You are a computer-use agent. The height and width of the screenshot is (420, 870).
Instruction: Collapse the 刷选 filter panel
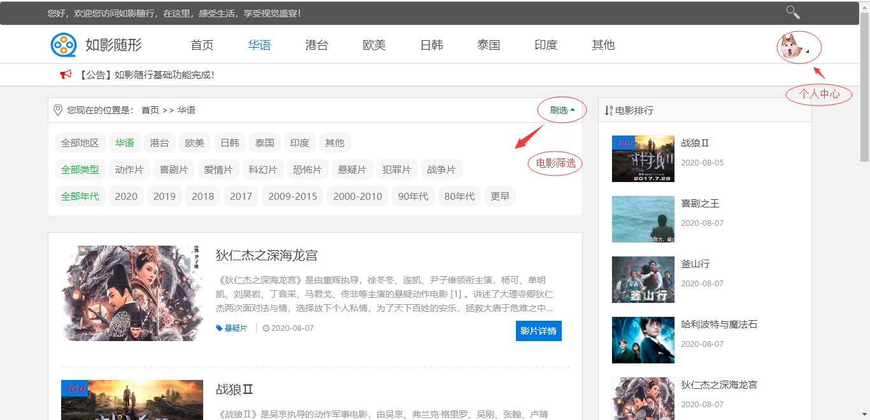point(562,110)
